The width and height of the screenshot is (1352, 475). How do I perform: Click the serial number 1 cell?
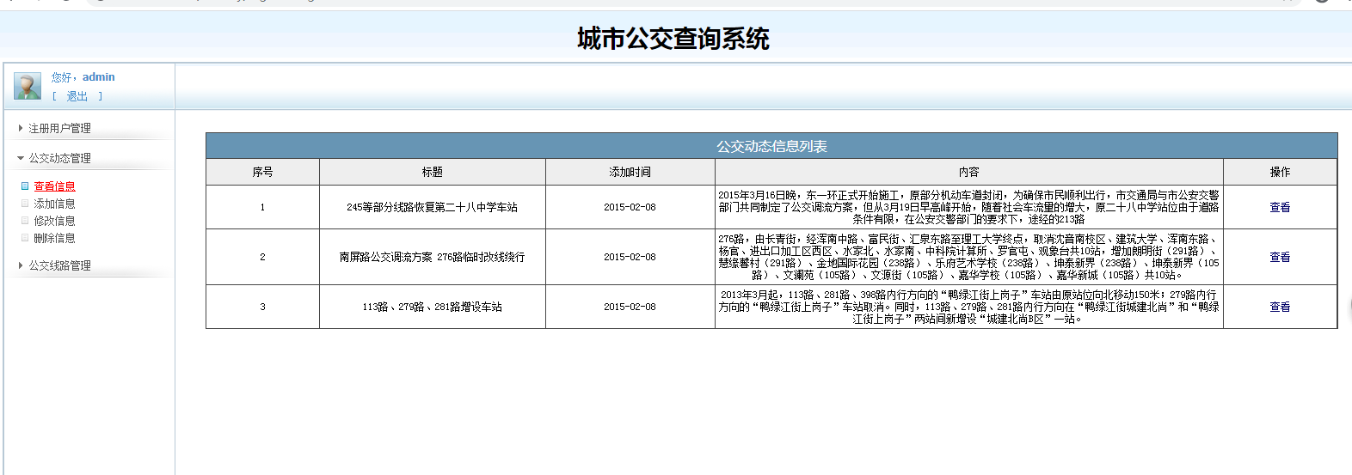coord(262,207)
